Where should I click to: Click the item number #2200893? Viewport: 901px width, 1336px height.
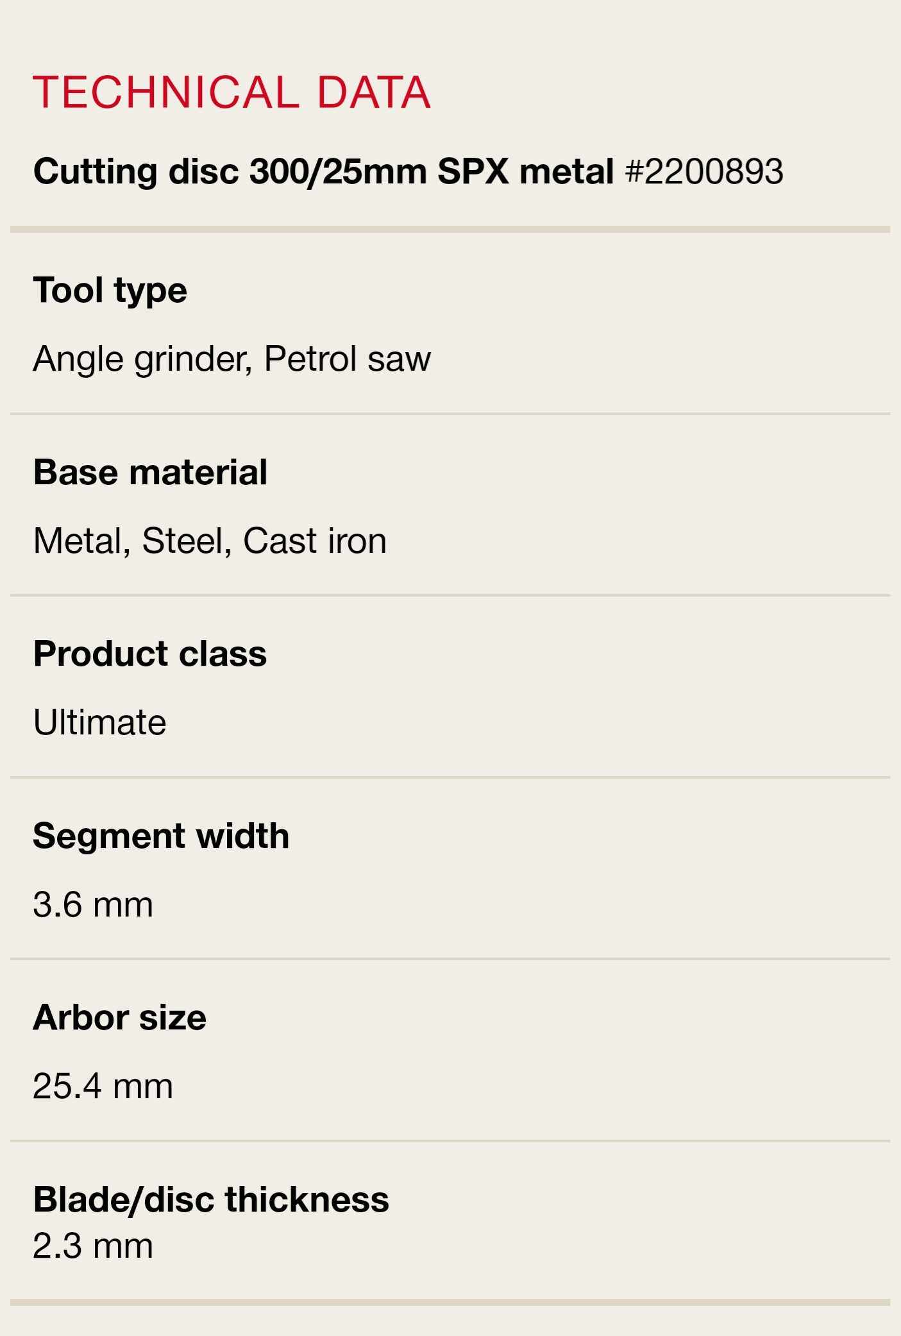click(703, 172)
